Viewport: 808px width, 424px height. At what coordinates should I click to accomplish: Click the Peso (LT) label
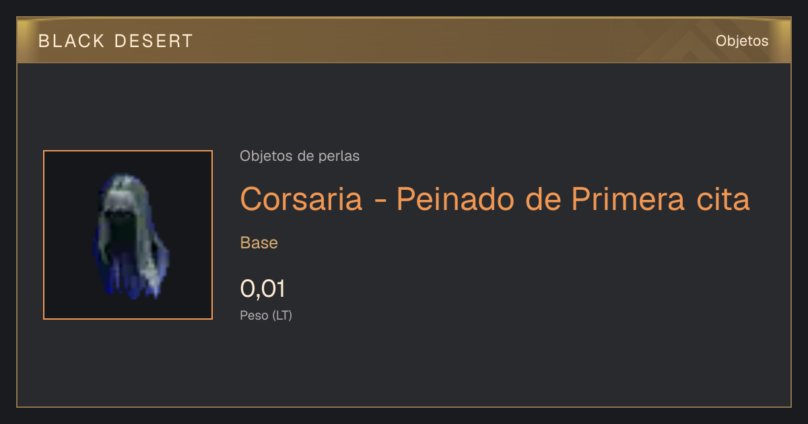[266, 315]
